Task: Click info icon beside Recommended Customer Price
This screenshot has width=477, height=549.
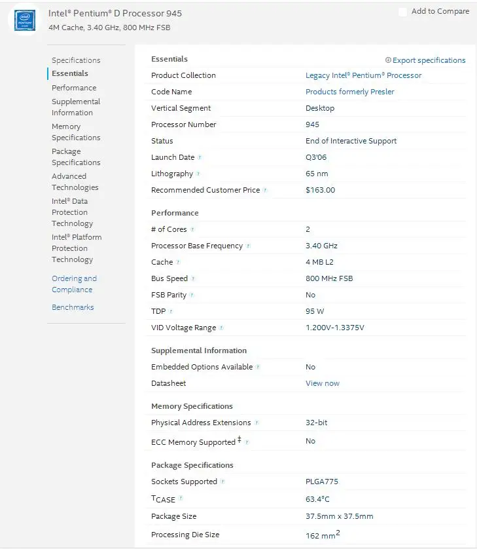Action: click(x=265, y=190)
